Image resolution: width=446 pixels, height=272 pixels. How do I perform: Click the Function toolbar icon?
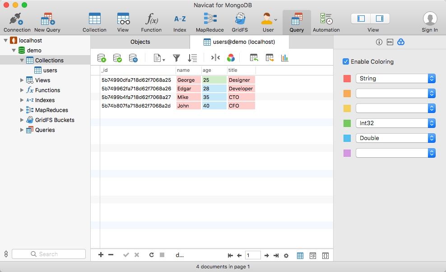(x=151, y=19)
